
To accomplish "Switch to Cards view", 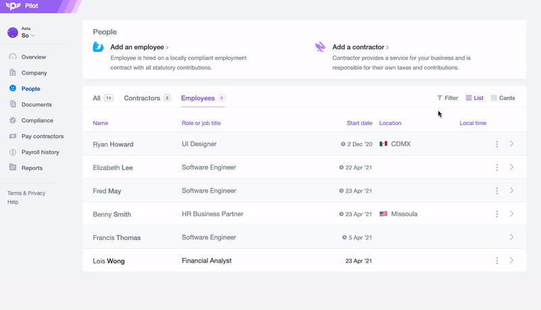I will (502, 98).
